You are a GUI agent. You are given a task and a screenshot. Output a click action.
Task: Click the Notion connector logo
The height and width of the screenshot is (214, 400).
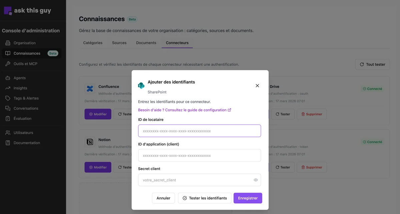[90, 142]
